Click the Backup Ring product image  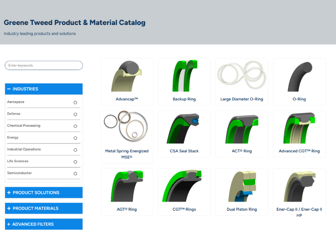coord(184,77)
